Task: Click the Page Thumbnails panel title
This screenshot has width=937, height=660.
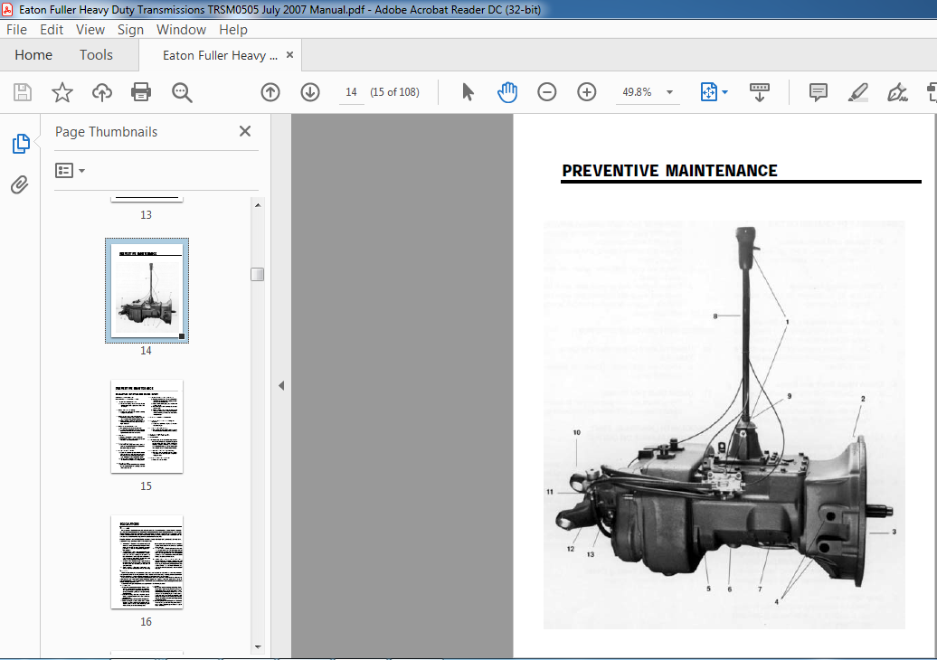Action: (107, 132)
